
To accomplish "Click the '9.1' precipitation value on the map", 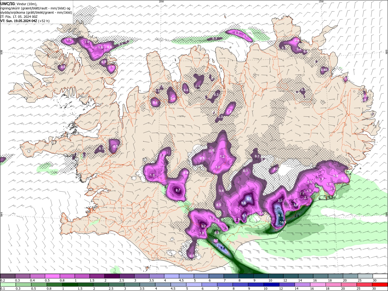I will click(x=281, y=216).
